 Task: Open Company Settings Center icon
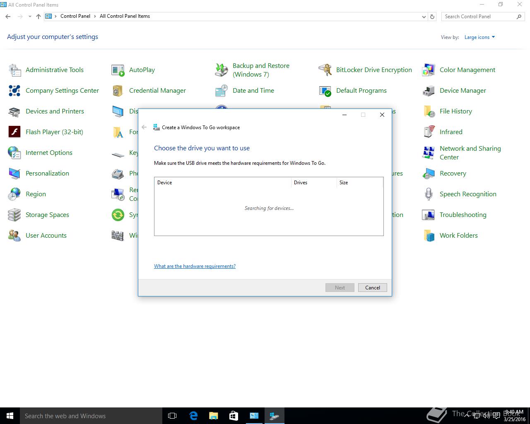(15, 91)
